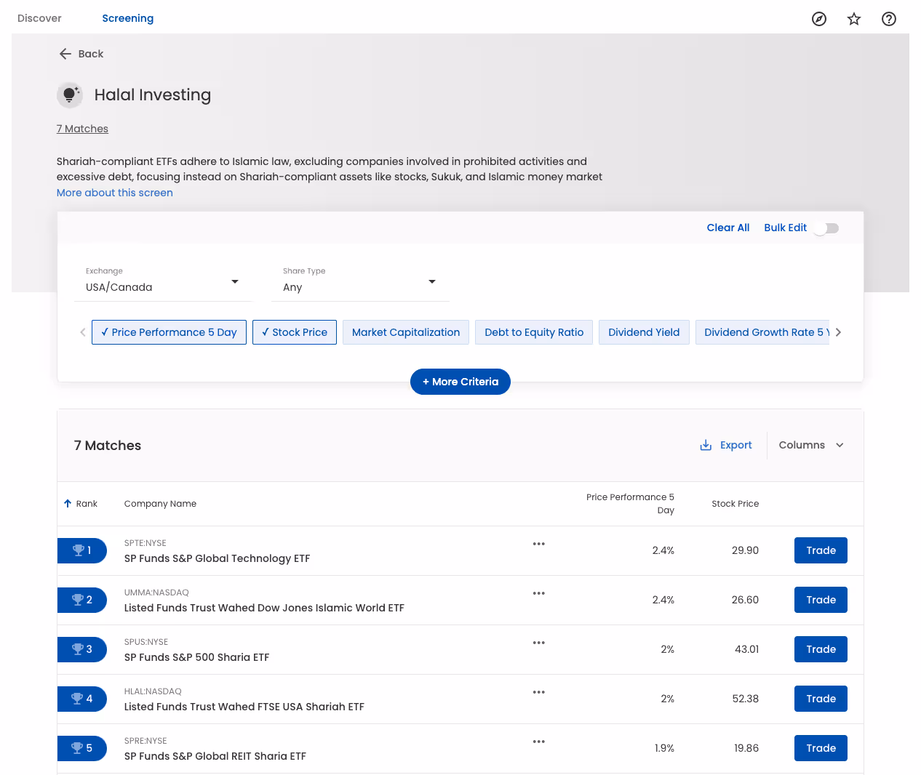Click the Export download icon
This screenshot has width=921, height=775.
(x=706, y=445)
